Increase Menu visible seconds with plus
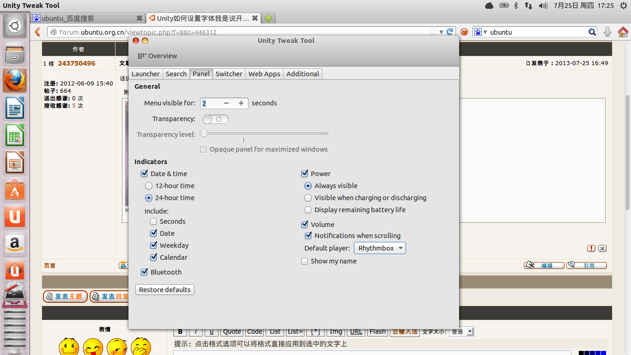Viewport: 631px width, 355px height. click(241, 103)
